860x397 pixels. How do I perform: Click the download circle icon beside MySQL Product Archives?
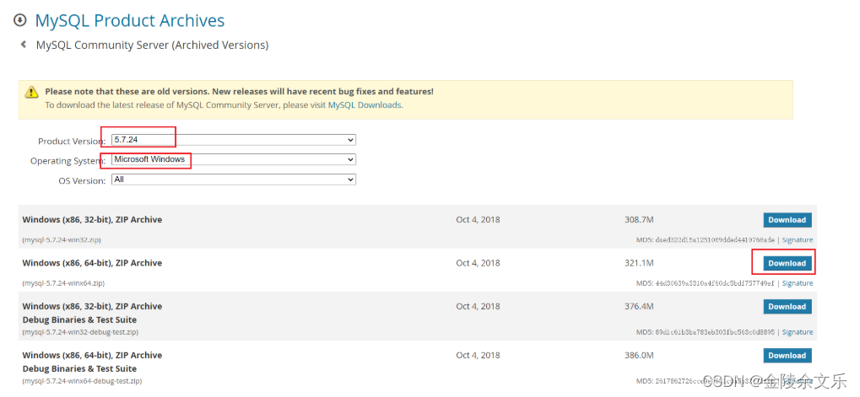pos(19,20)
